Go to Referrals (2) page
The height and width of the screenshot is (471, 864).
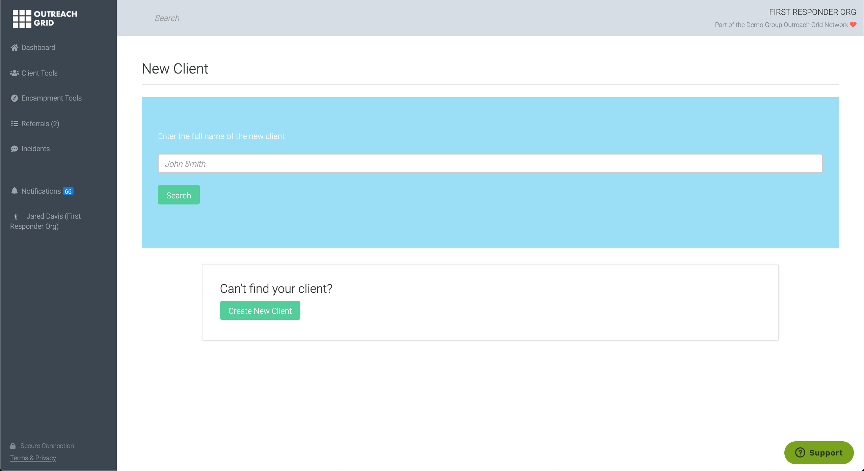pyautogui.click(x=40, y=124)
